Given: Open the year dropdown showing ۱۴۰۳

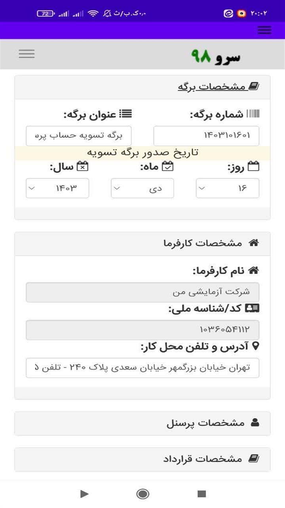Looking at the screenshot, I should tap(57, 188).
